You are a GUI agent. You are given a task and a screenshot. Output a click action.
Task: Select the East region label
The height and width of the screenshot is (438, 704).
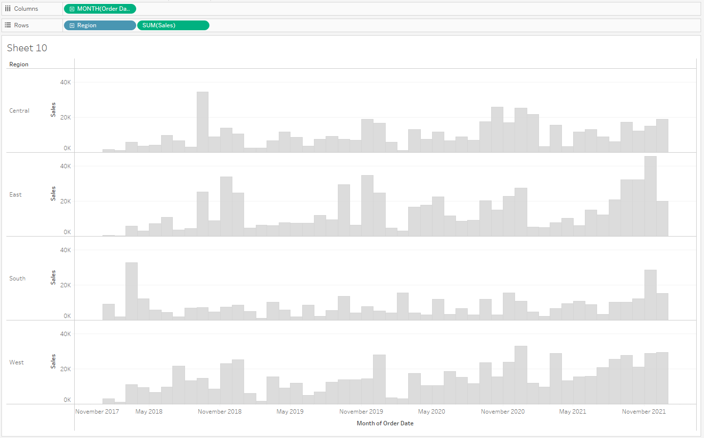[16, 195]
